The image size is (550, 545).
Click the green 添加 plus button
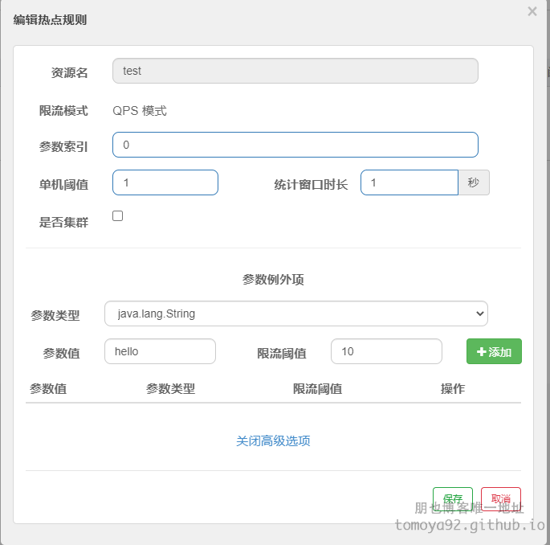pos(494,351)
